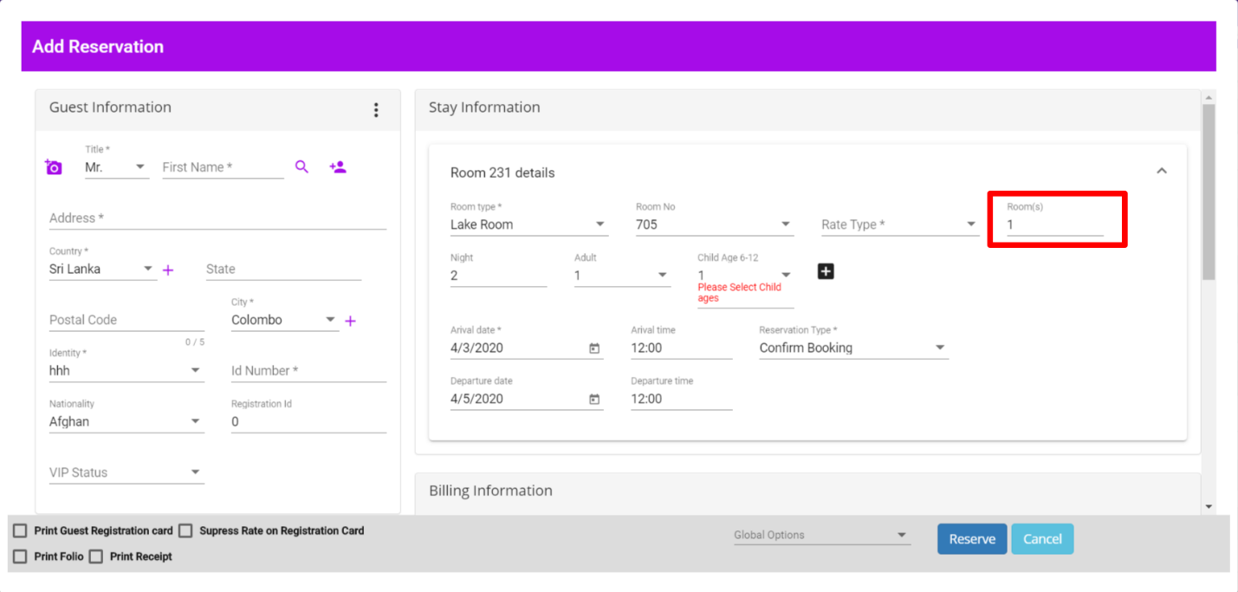Expand the Rate Type dropdown
Viewport: 1238px width, 592px height.
898,224
